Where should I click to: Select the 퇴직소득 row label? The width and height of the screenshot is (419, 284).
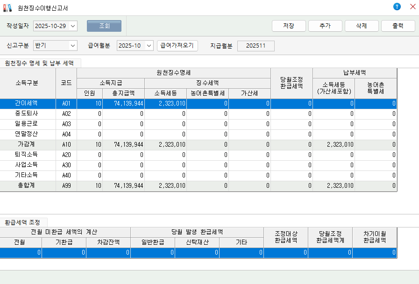tap(28, 155)
